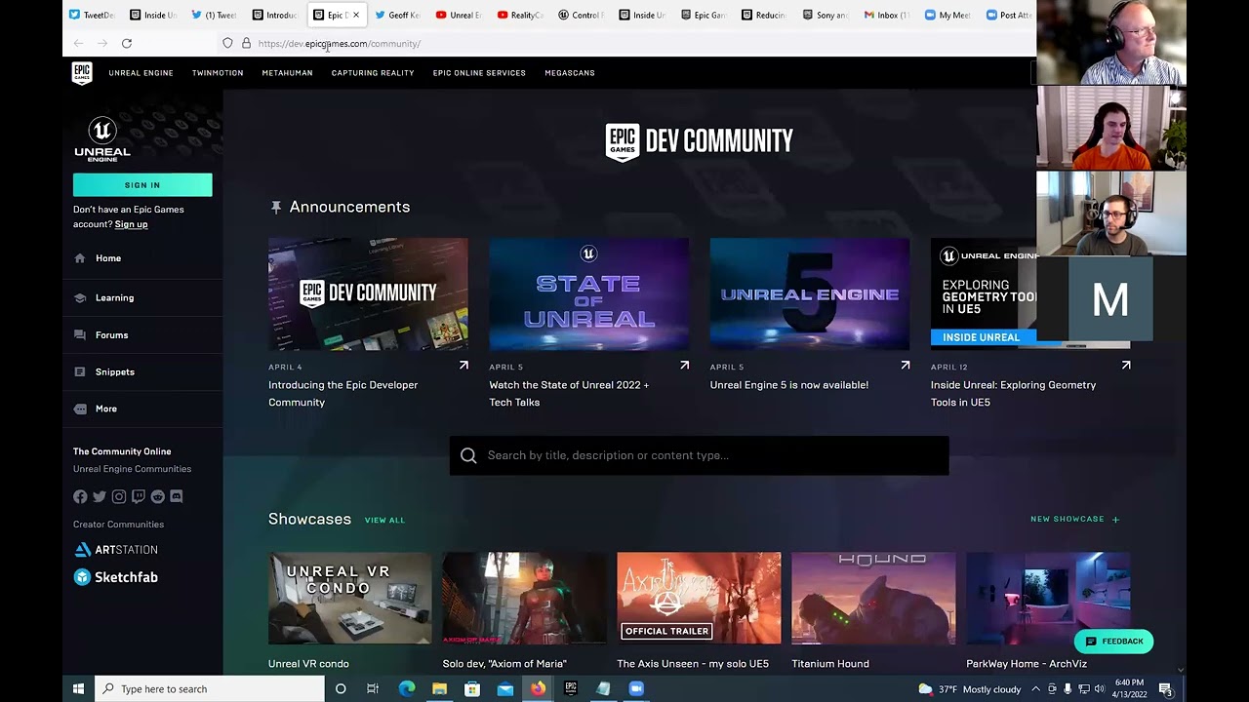Open Epic Online Services nav menu

click(x=479, y=73)
